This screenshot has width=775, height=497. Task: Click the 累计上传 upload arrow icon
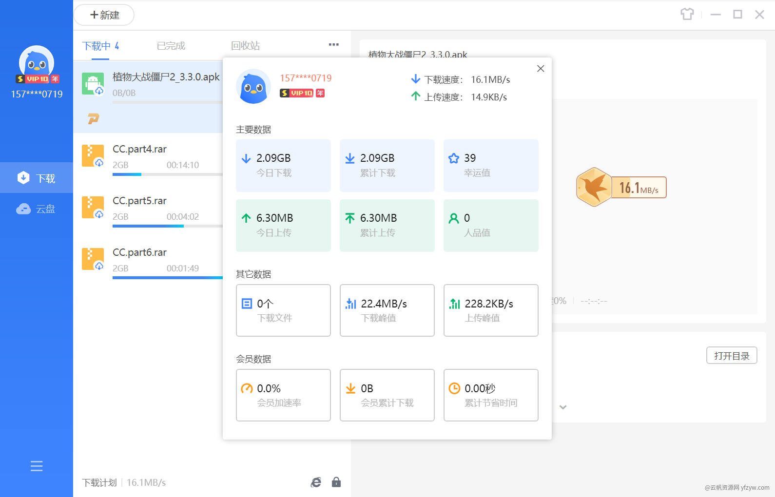pyautogui.click(x=350, y=218)
